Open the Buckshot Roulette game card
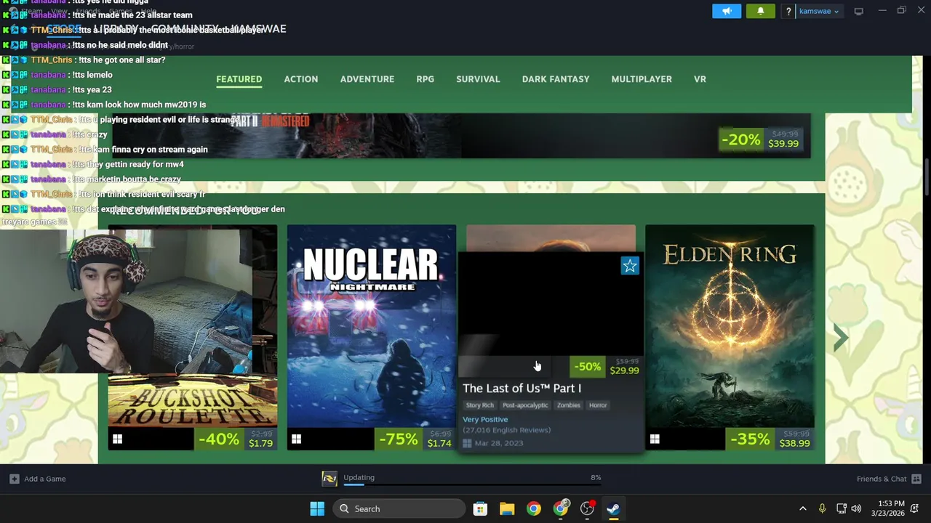Screen dimensions: 931x523 (192, 401)
